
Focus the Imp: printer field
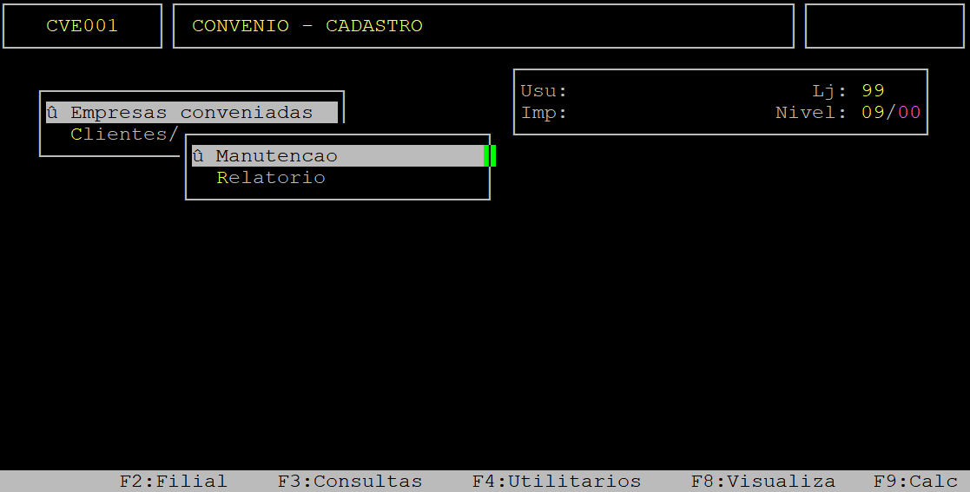(x=544, y=113)
